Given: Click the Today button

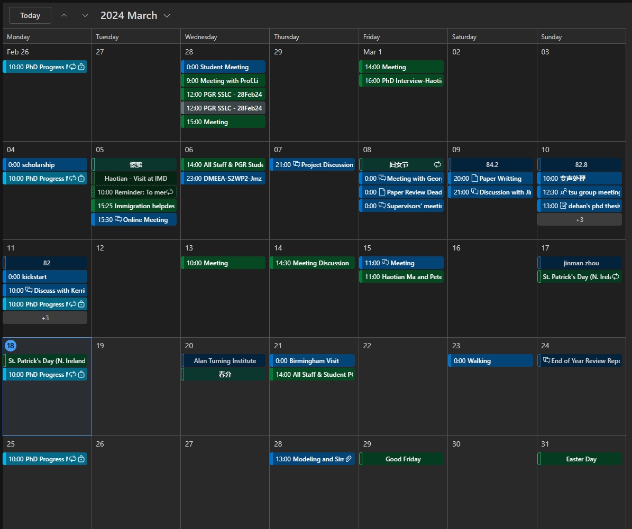Looking at the screenshot, I should pyautogui.click(x=30, y=15).
